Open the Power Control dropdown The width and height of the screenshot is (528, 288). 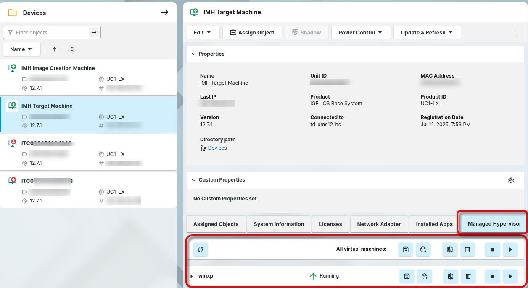[x=360, y=32]
